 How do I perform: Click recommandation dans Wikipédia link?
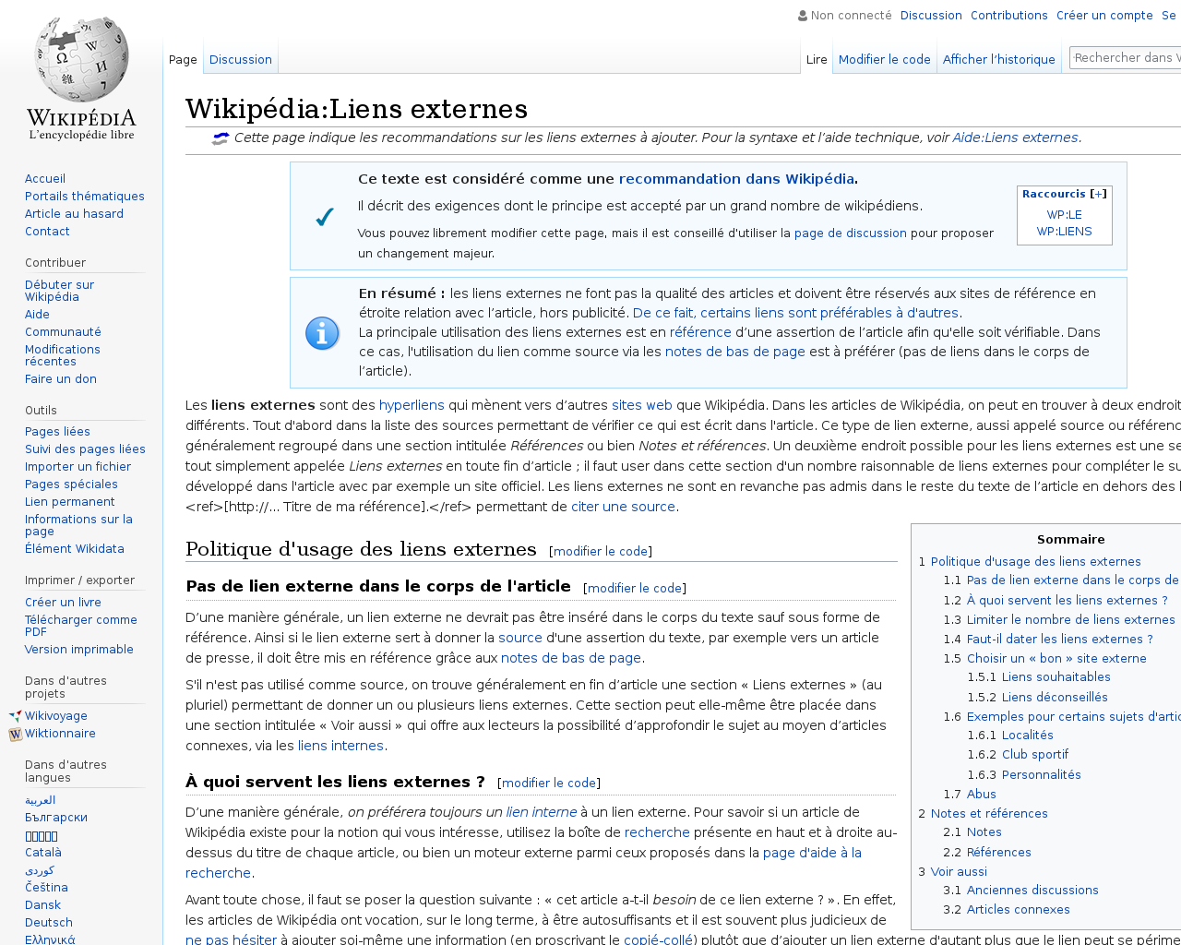click(x=736, y=179)
